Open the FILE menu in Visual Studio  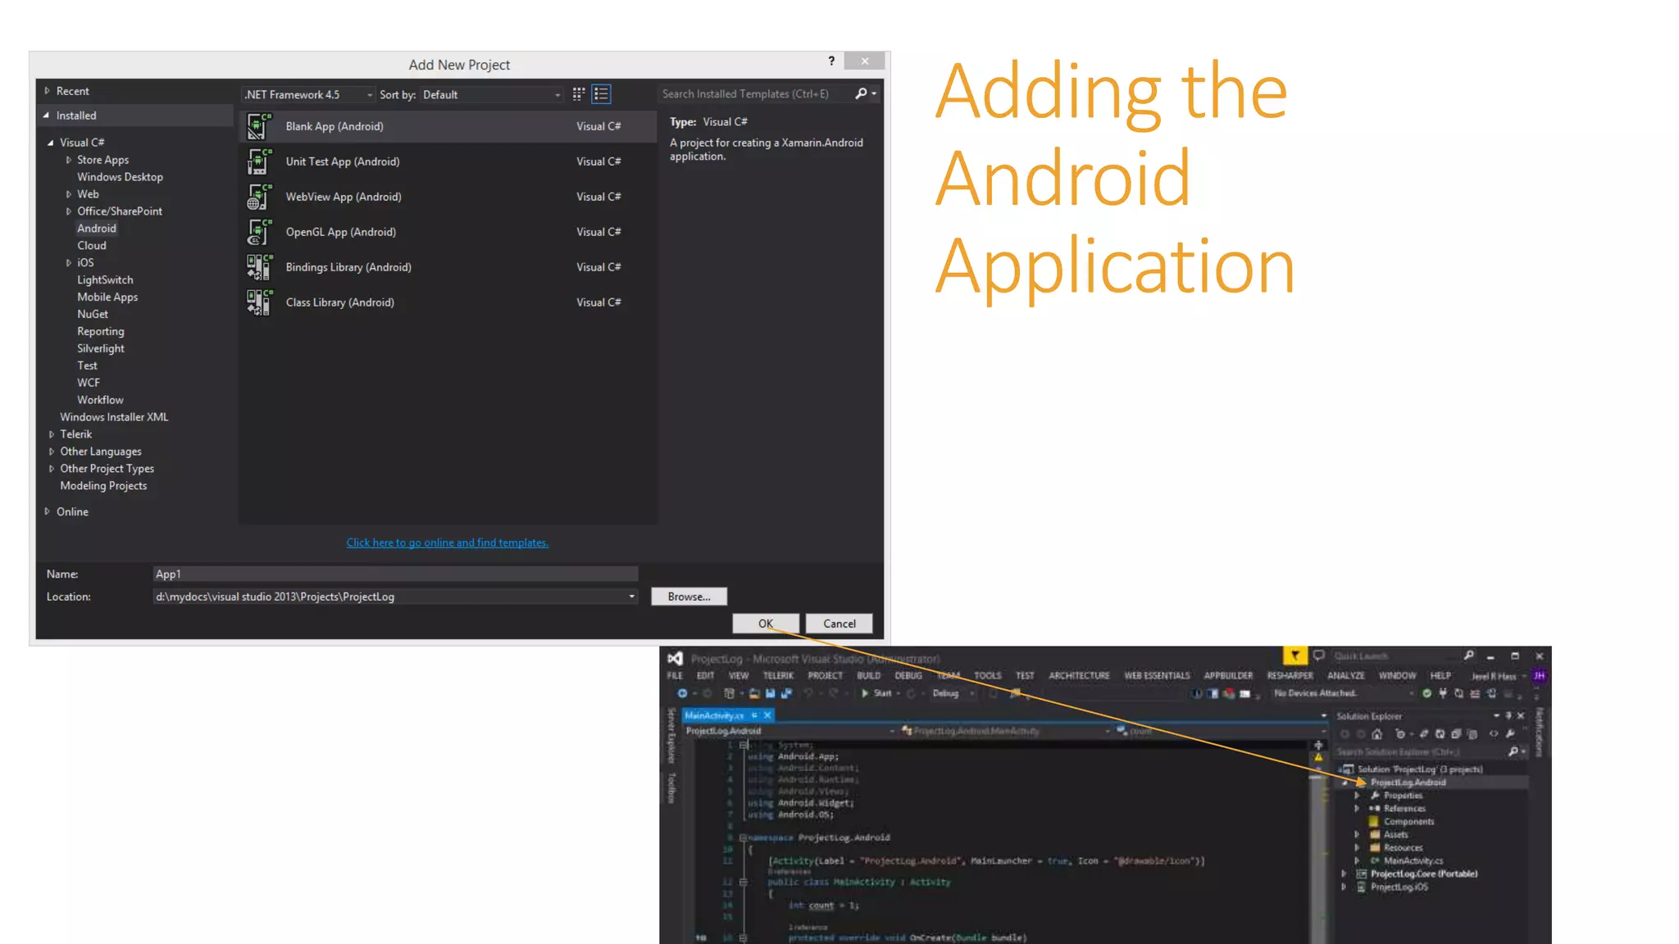tap(675, 676)
